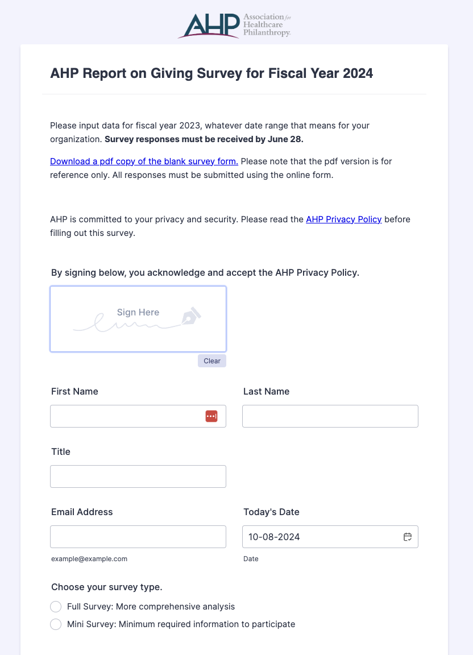Click the Sign Here placeholder text
Screen dimensions: 473x655
click(x=138, y=313)
